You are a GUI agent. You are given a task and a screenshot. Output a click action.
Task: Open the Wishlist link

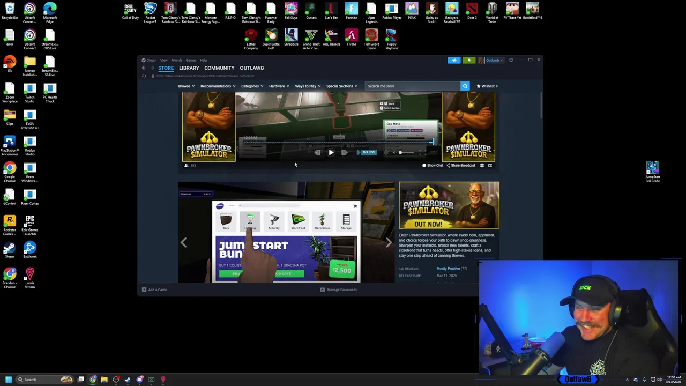(x=487, y=86)
